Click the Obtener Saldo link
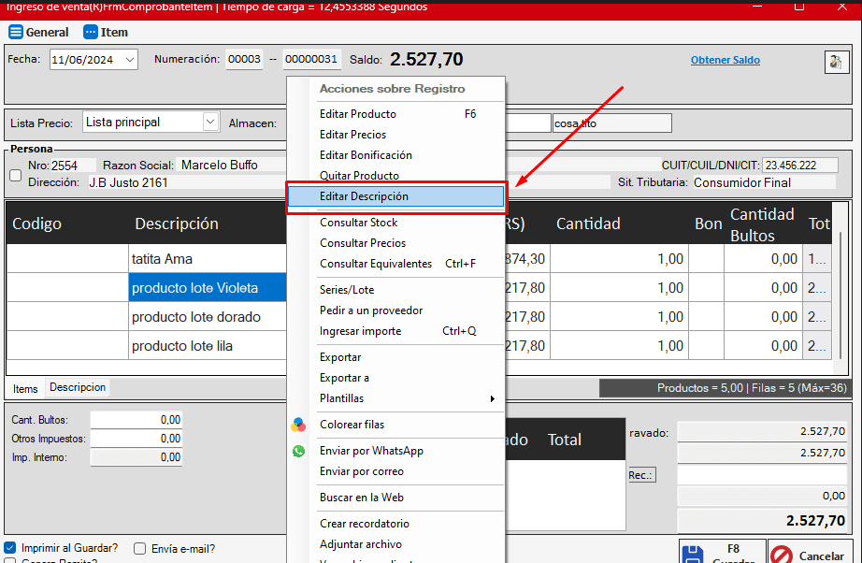The height and width of the screenshot is (563, 862). click(x=725, y=60)
